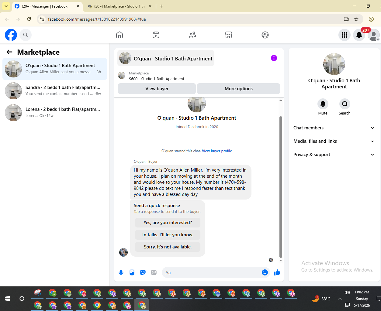This screenshot has height=311, width=381.
Task: Open the emoji picker smiley
Action: [x=265, y=272]
